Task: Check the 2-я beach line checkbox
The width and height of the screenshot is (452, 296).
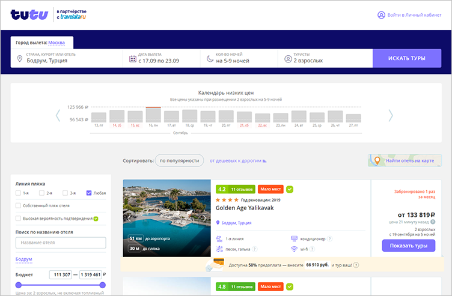Action: pos(42,193)
